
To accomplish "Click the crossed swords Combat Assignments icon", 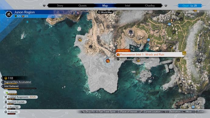I will pos(6,97).
